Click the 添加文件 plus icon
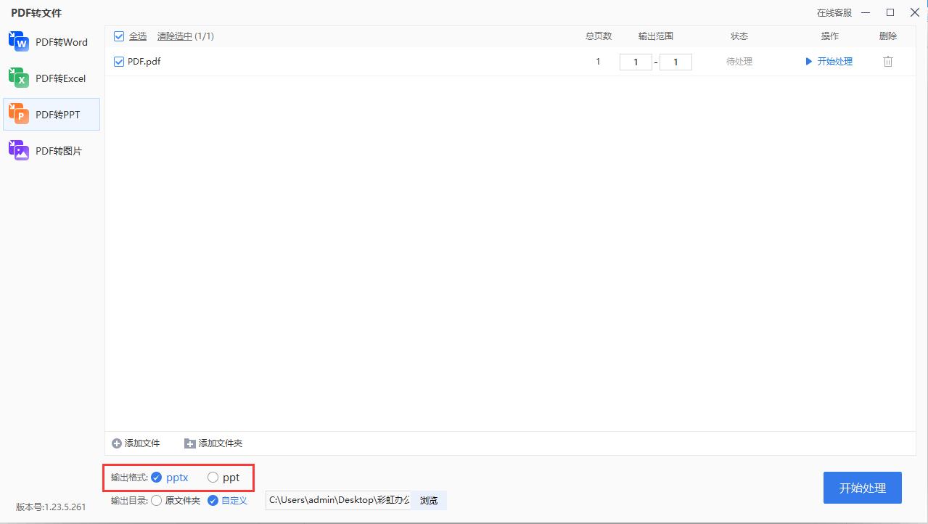The width and height of the screenshot is (928, 524). (x=116, y=443)
